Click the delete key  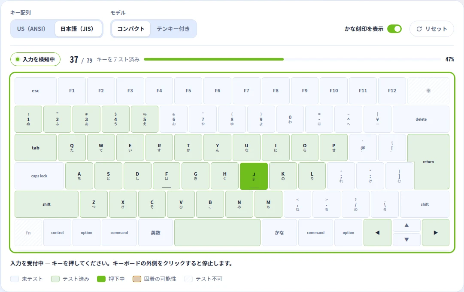421,119
